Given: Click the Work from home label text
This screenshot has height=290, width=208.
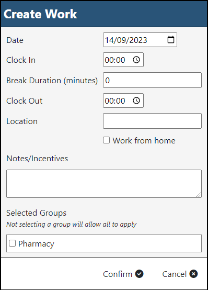Looking at the screenshot, I should point(144,141).
